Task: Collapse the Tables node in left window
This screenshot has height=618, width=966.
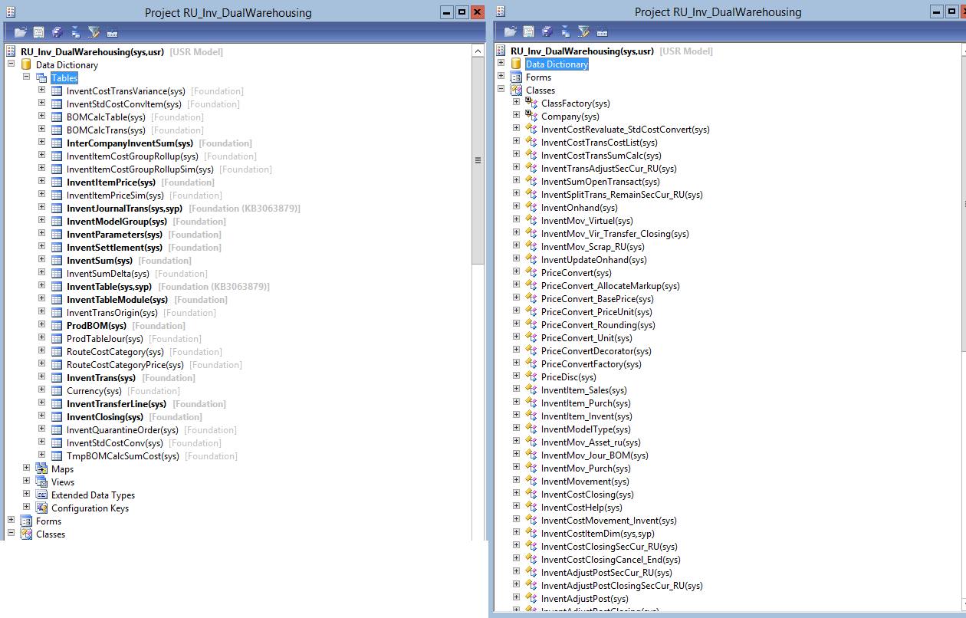Action: click(x=27, y=77)
